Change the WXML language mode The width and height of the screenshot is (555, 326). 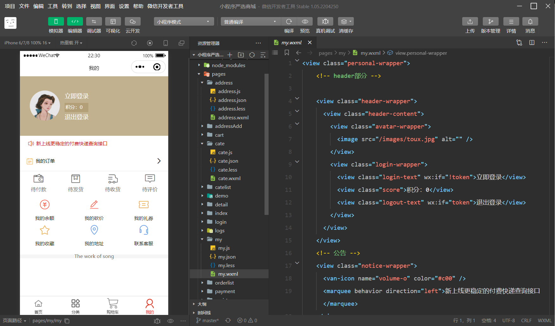click(x=545, y=321)
